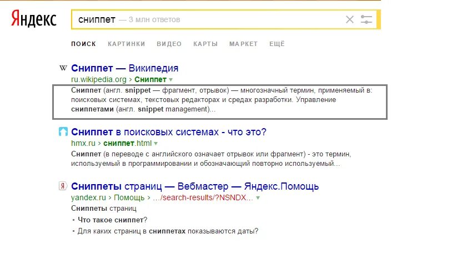Clear the search query with the X icon
This screenshot has height=259, width=462.
350,20
